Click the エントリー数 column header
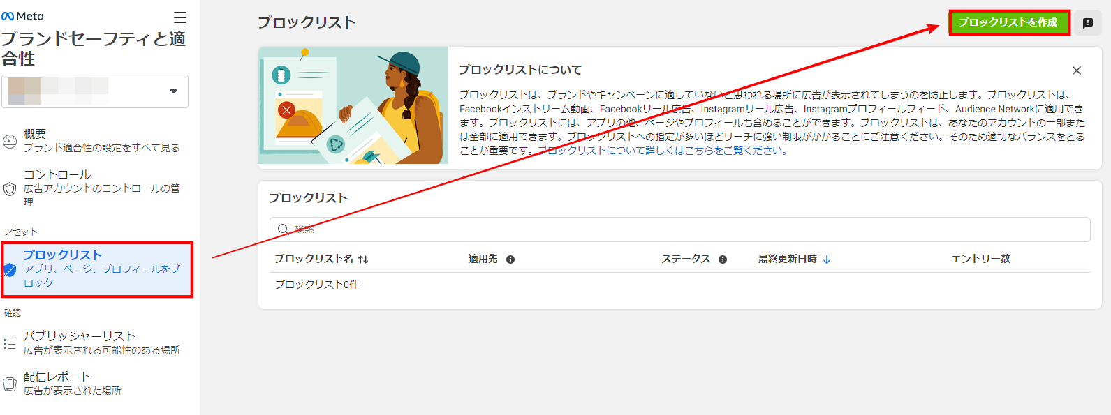 click(x=980, y=259)
